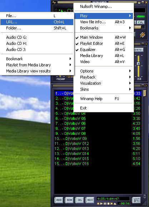The height and width of the screenshot is (207, 149).
Task: Click playlist ADD button
Action: [59, 200]
